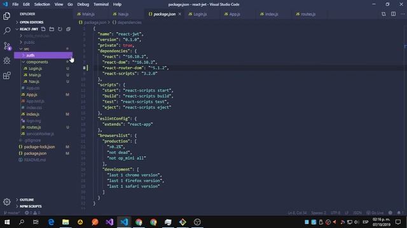Viewport: 407px width, 228px height.
Task: Click the Ln 8, Col 34 status
Action: (x=297, y=213)
